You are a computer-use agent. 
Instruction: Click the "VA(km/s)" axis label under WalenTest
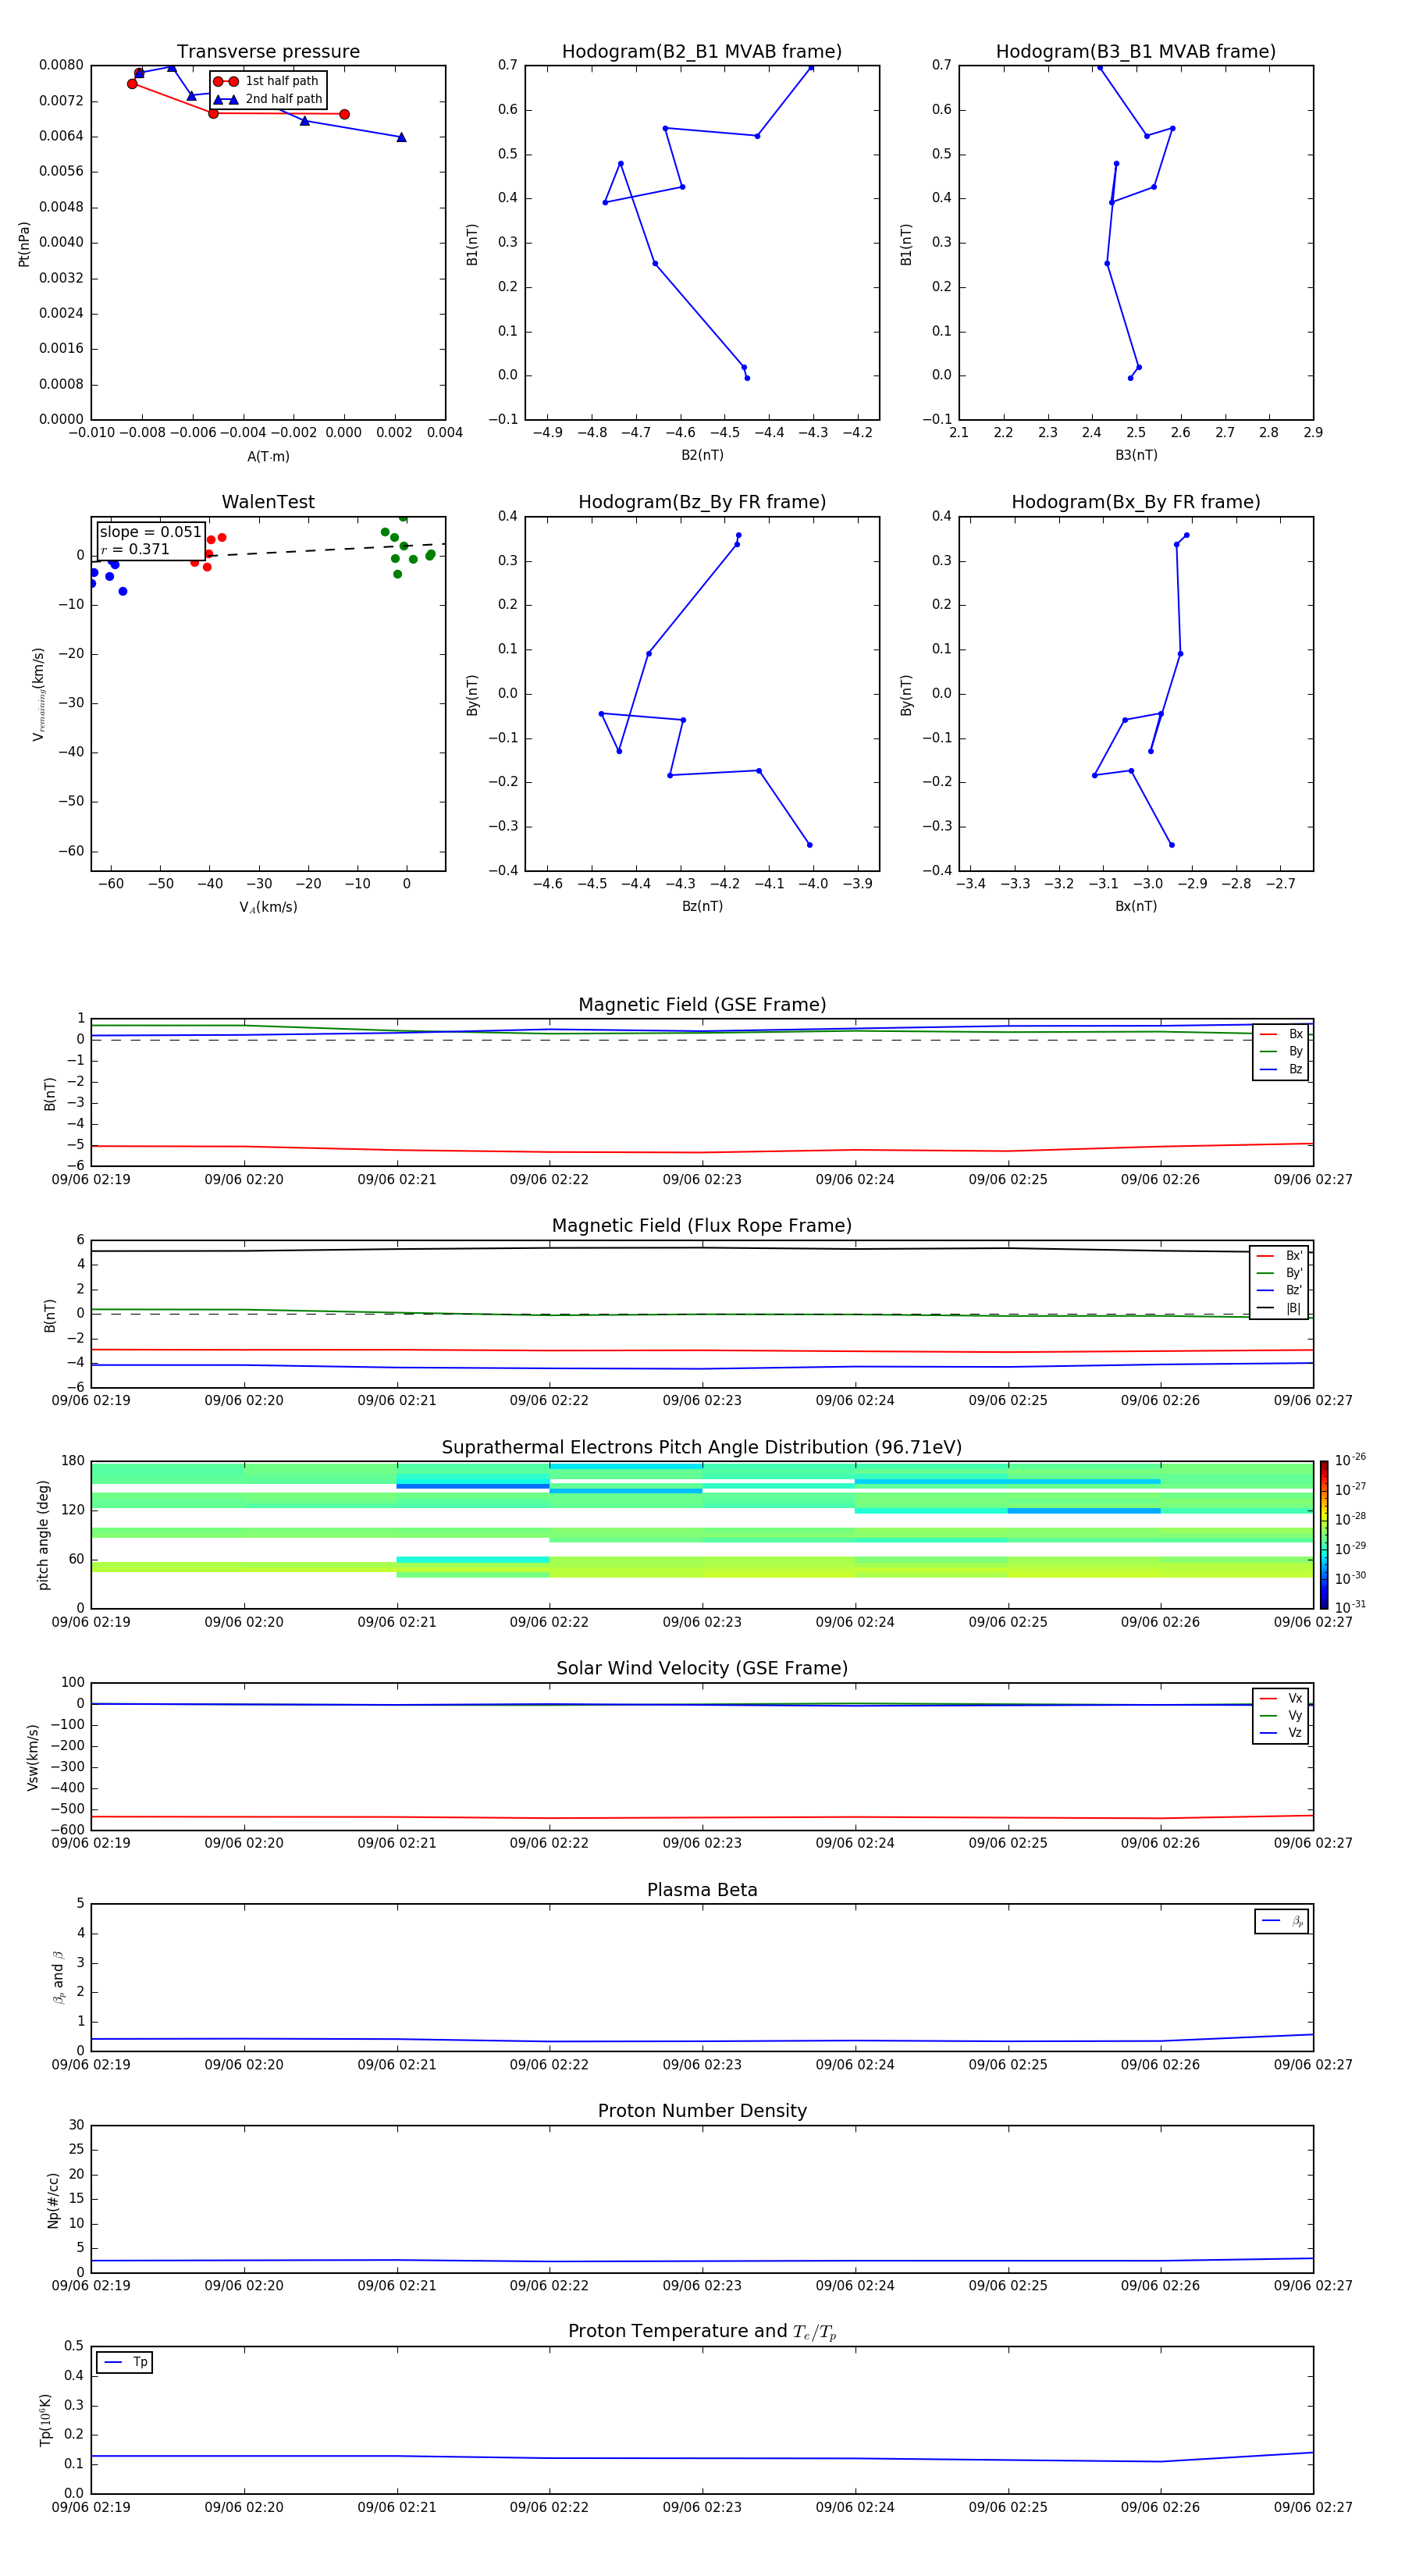coord(268,908)
